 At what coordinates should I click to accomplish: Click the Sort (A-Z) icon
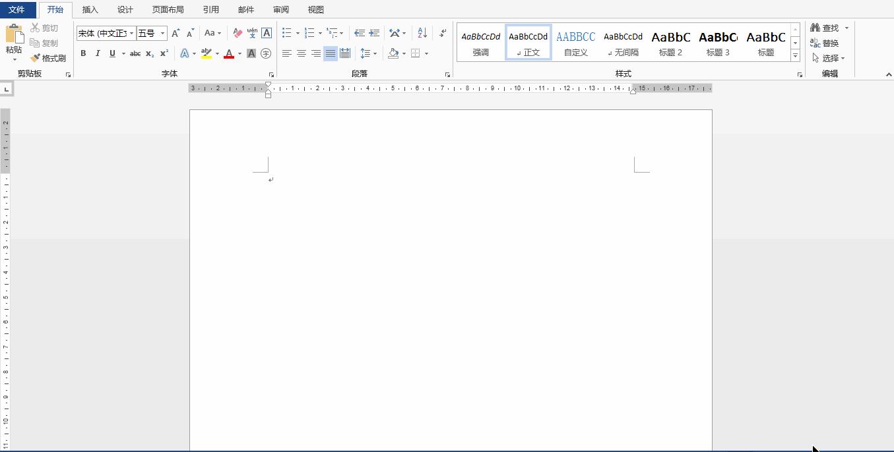tap(423, 33)
